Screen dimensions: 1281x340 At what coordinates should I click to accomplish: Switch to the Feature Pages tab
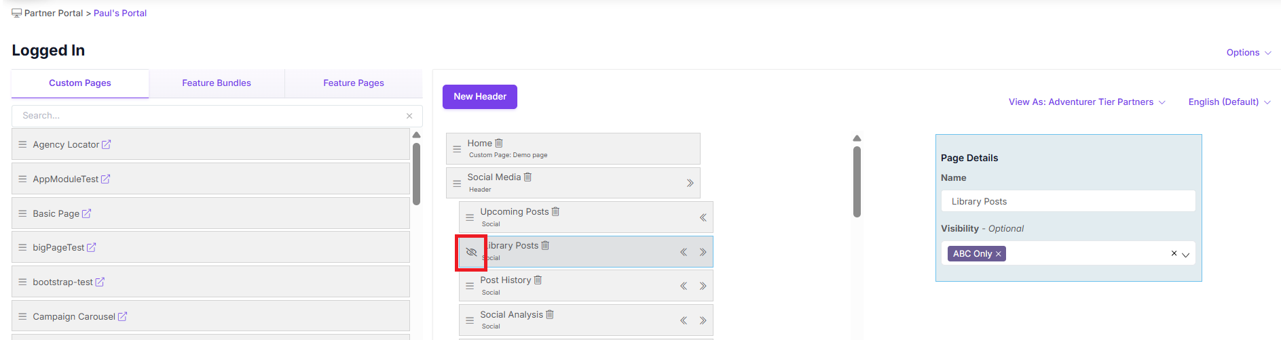(354, 83)
